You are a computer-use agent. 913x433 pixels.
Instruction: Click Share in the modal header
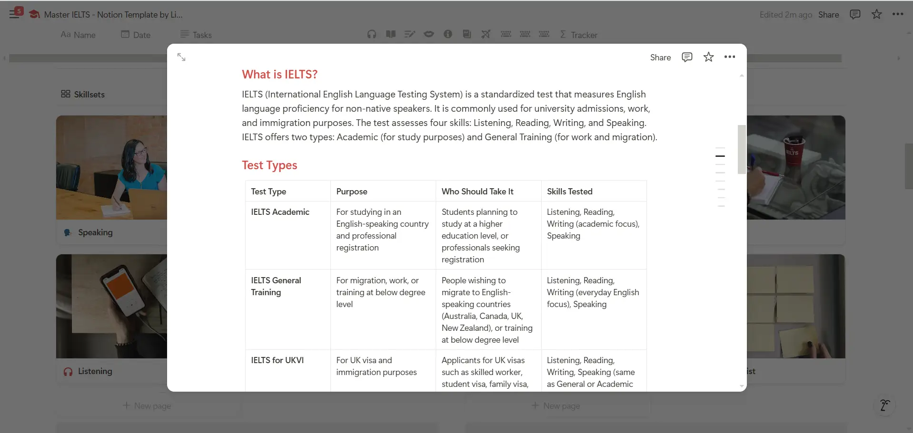click(660, 58)
